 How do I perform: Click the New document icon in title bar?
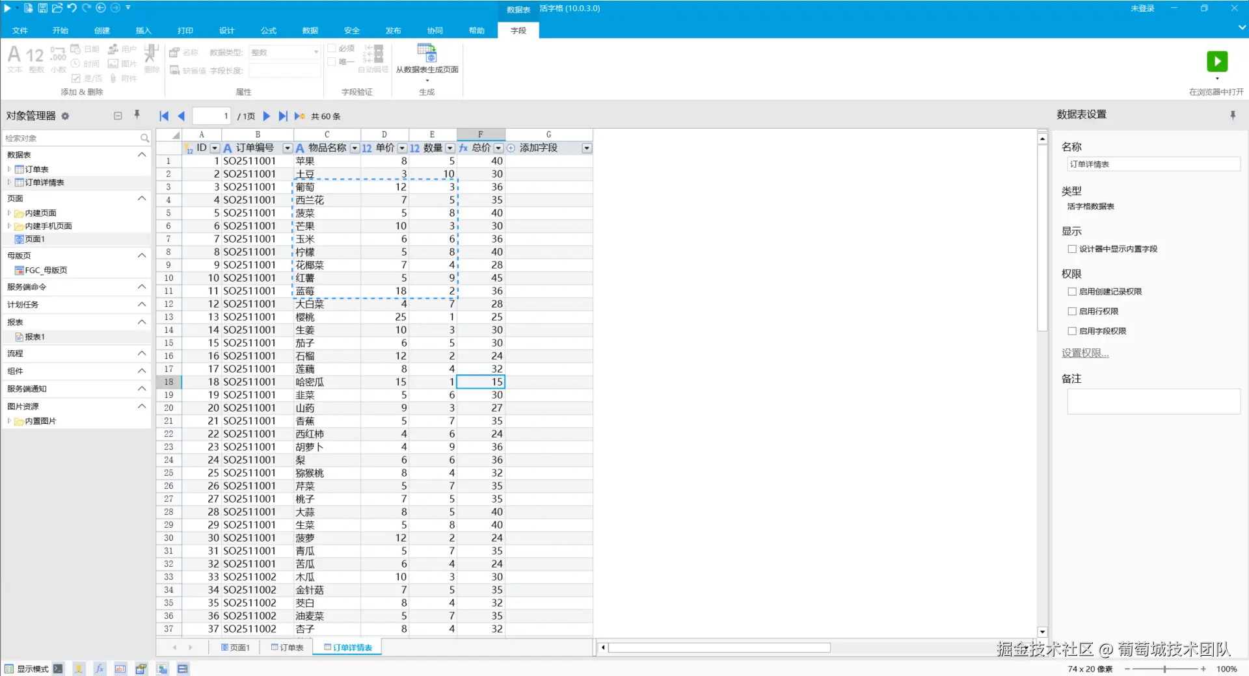(x=29, y=8)
